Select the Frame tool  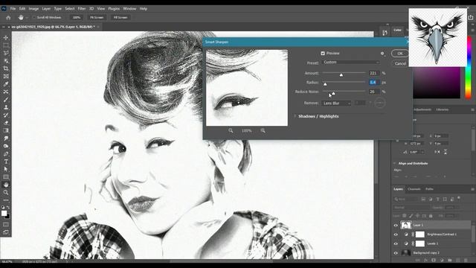6,76
